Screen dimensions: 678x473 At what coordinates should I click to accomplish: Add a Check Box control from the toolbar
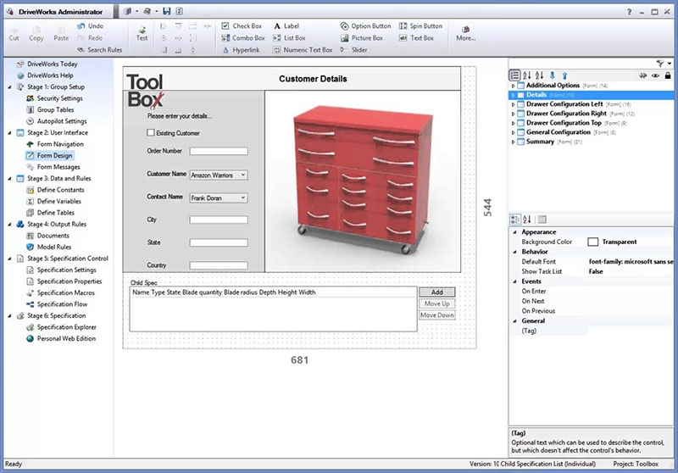tap(242, 26)
